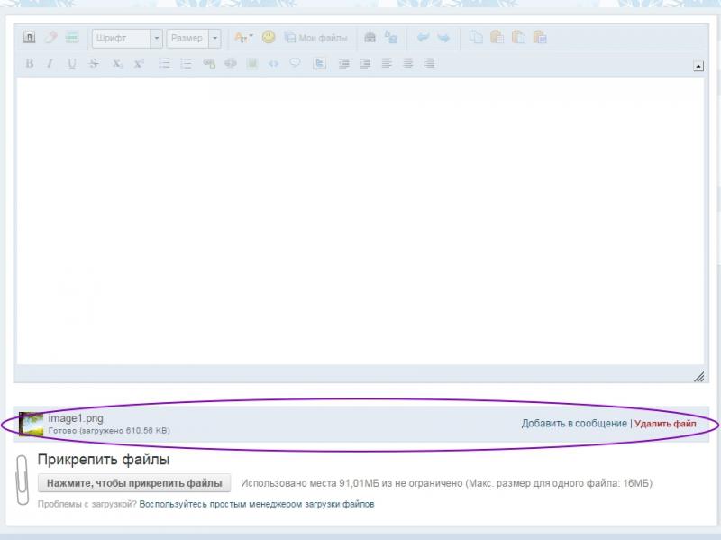Insert a quote speech bubble

click(x=295, y=64)
